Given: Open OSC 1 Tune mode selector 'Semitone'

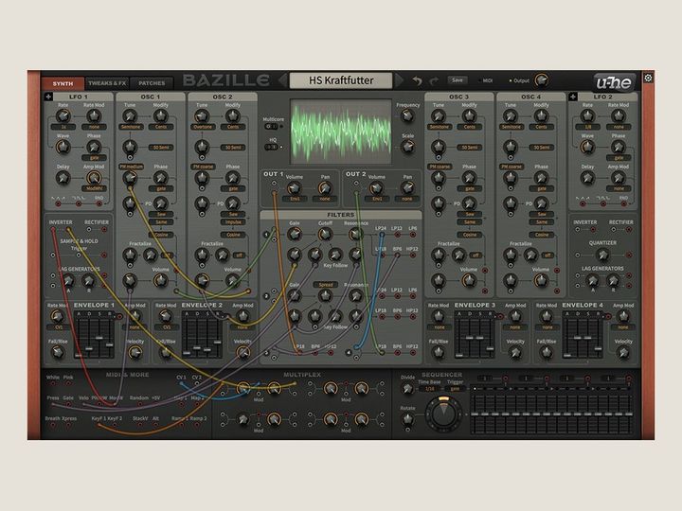Looking at the screenshot, I should pos(131,127).
